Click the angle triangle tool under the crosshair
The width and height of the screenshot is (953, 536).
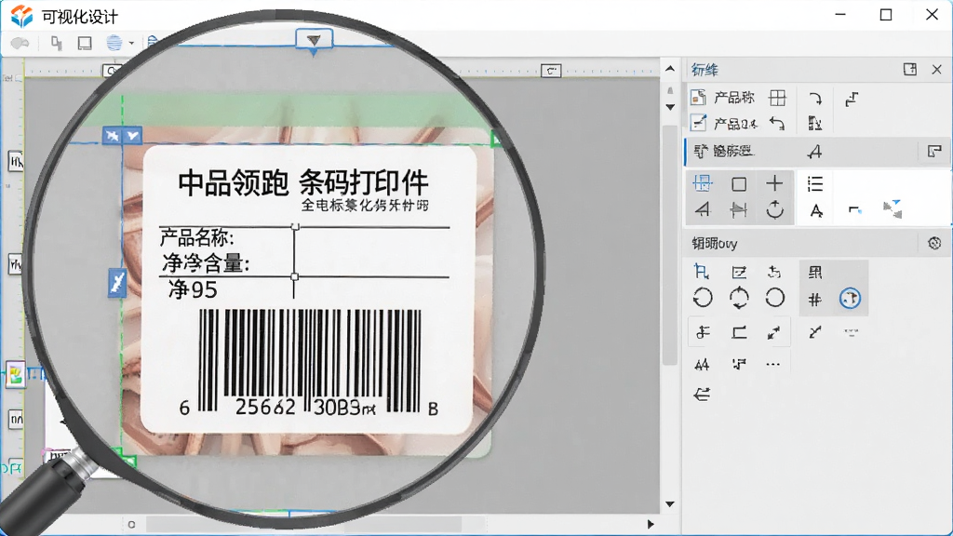[703, 210]
